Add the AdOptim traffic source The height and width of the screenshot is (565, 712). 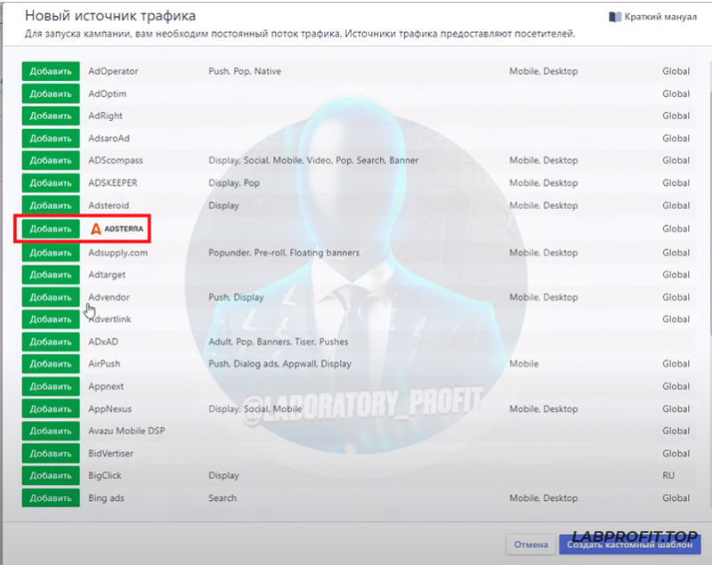point(51,93)
